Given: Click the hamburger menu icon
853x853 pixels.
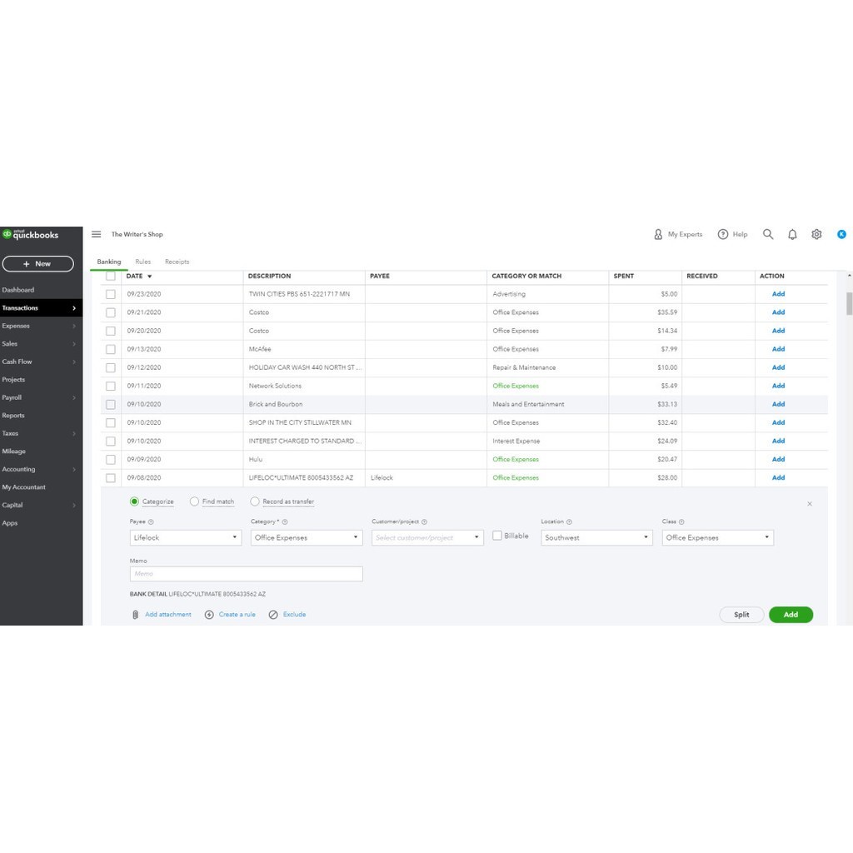Looking at the screenshot, I should [97, 234].
